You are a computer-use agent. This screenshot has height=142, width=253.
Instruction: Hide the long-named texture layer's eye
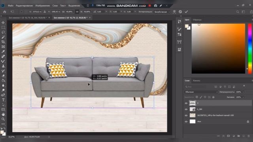186,116
